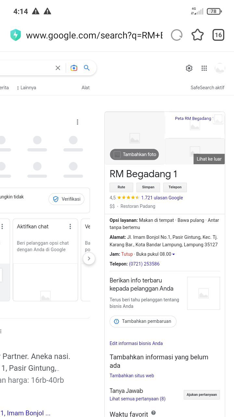
Task: Open Google settings gear icon
Action: (189, 68)
